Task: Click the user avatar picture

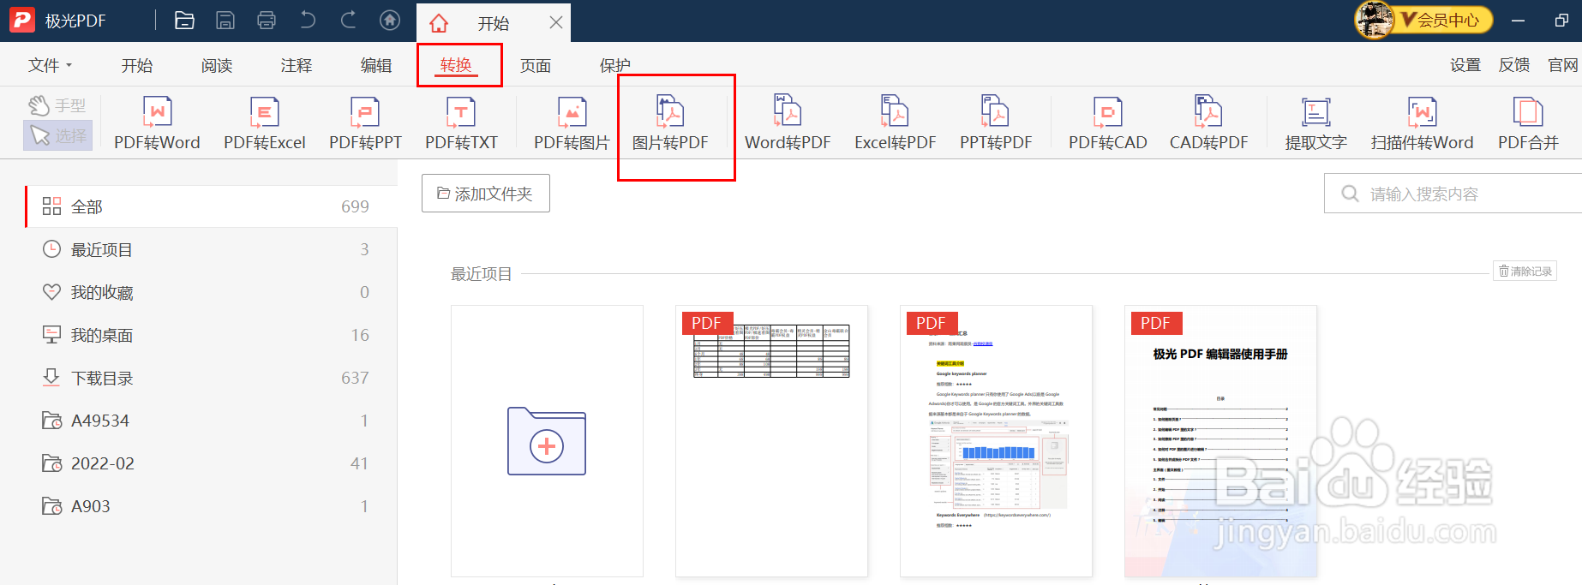Action: (1374, 20)
